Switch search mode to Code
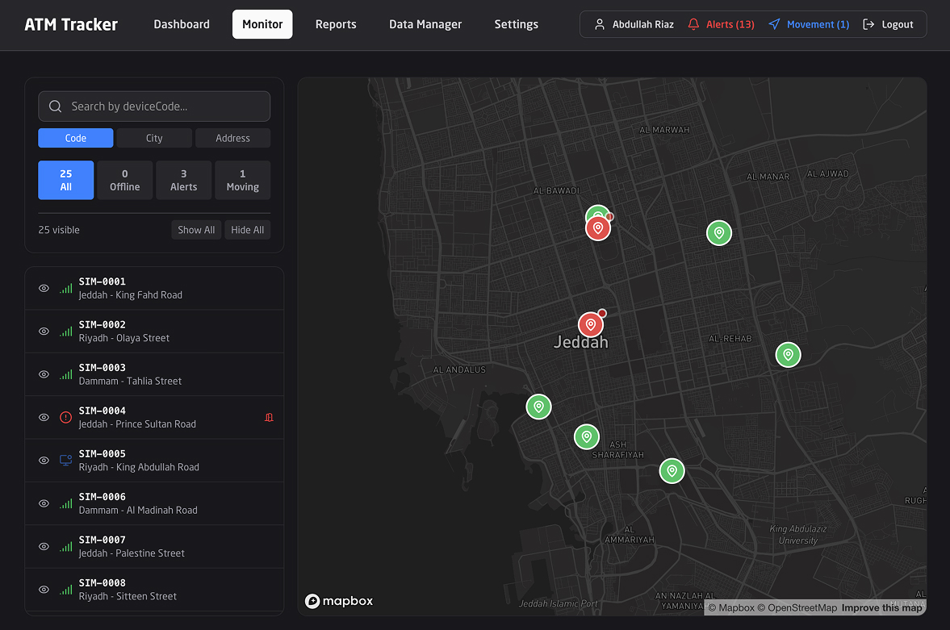 (76, 138)
